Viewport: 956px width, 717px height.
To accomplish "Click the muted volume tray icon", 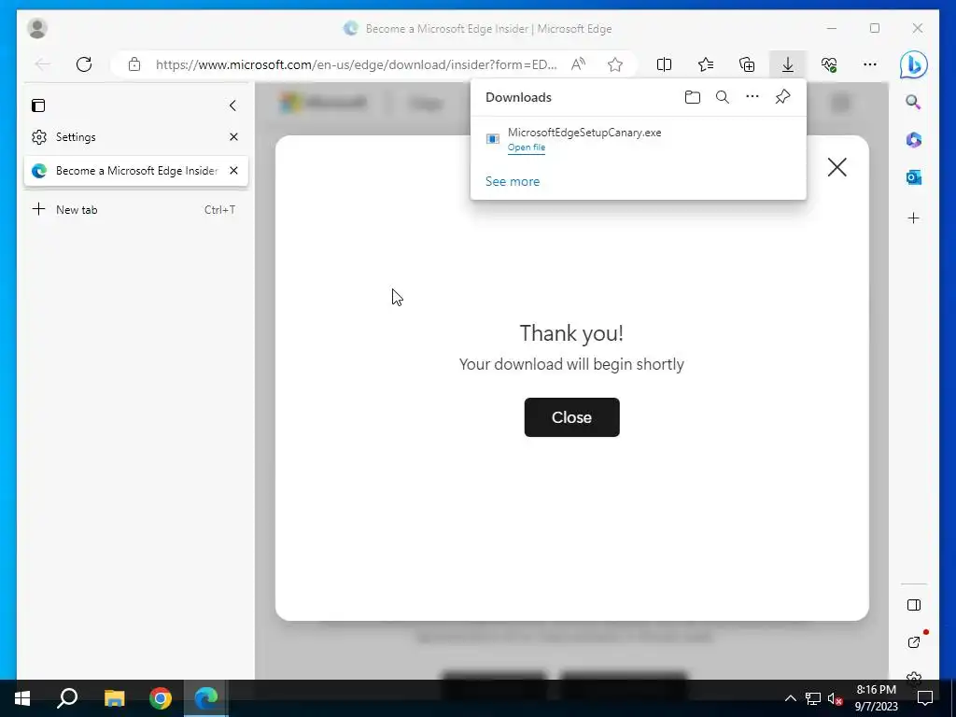I will coord(835,698).
